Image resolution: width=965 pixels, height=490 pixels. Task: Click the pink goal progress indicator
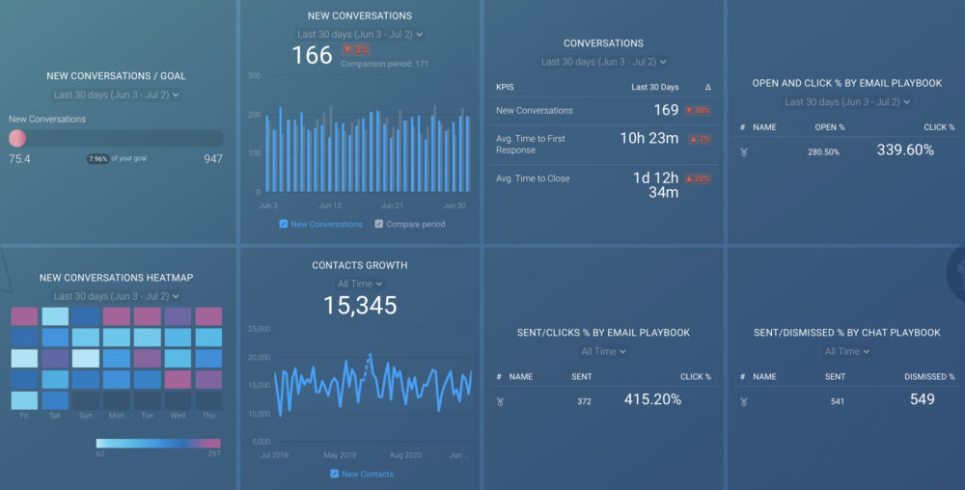tap(17, 138)
